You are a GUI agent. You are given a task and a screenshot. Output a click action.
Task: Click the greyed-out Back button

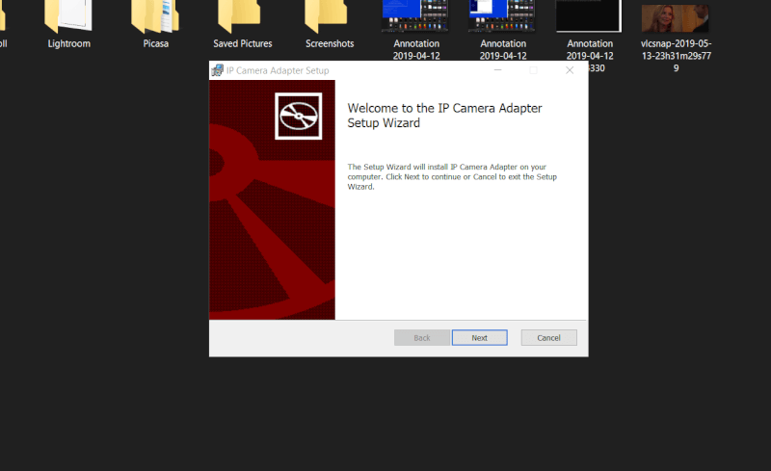pyautogui.click(x=422, y=338)
